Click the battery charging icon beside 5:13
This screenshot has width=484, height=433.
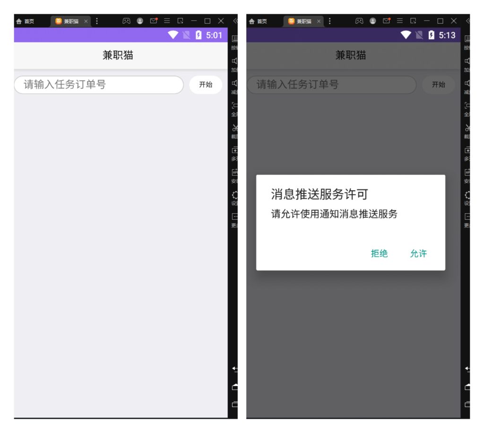click(x=431, y=35)
